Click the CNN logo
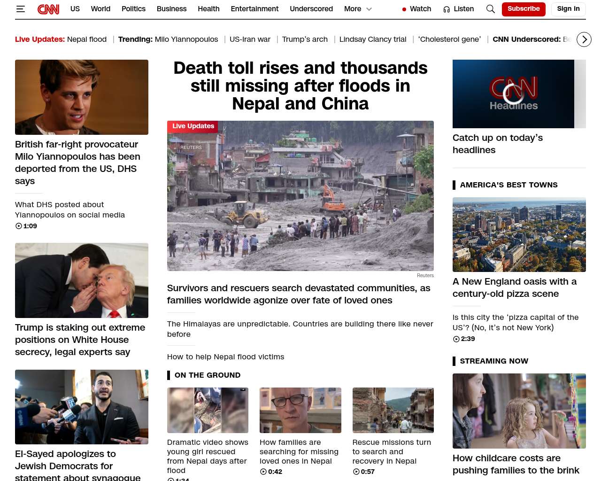Screen dimensions: 601x481 [x=48, y=9]
